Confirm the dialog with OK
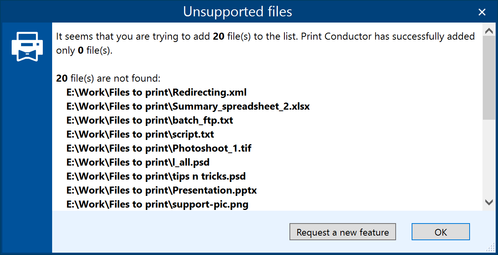The width and height of the screenshot is (498, 255). click(440, 232)
